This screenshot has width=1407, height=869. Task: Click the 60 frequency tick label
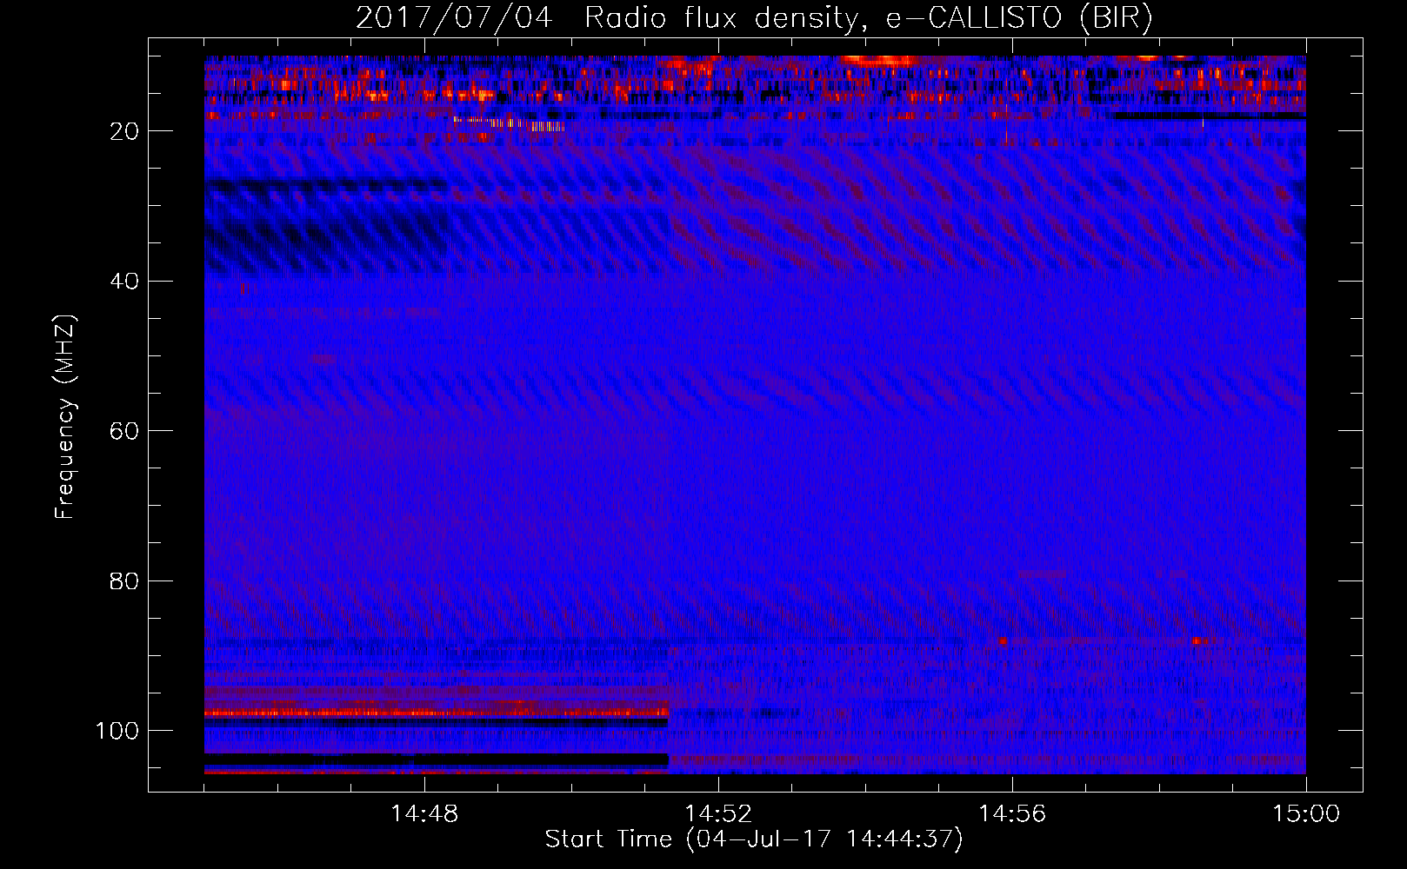point(124,431)
